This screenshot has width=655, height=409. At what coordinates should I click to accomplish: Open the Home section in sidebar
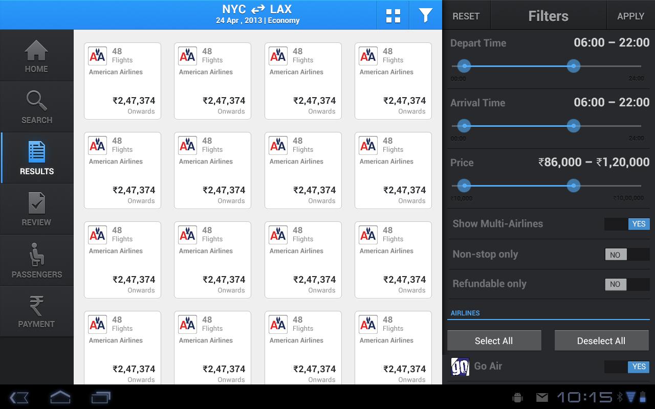click(x=36, y=56)
